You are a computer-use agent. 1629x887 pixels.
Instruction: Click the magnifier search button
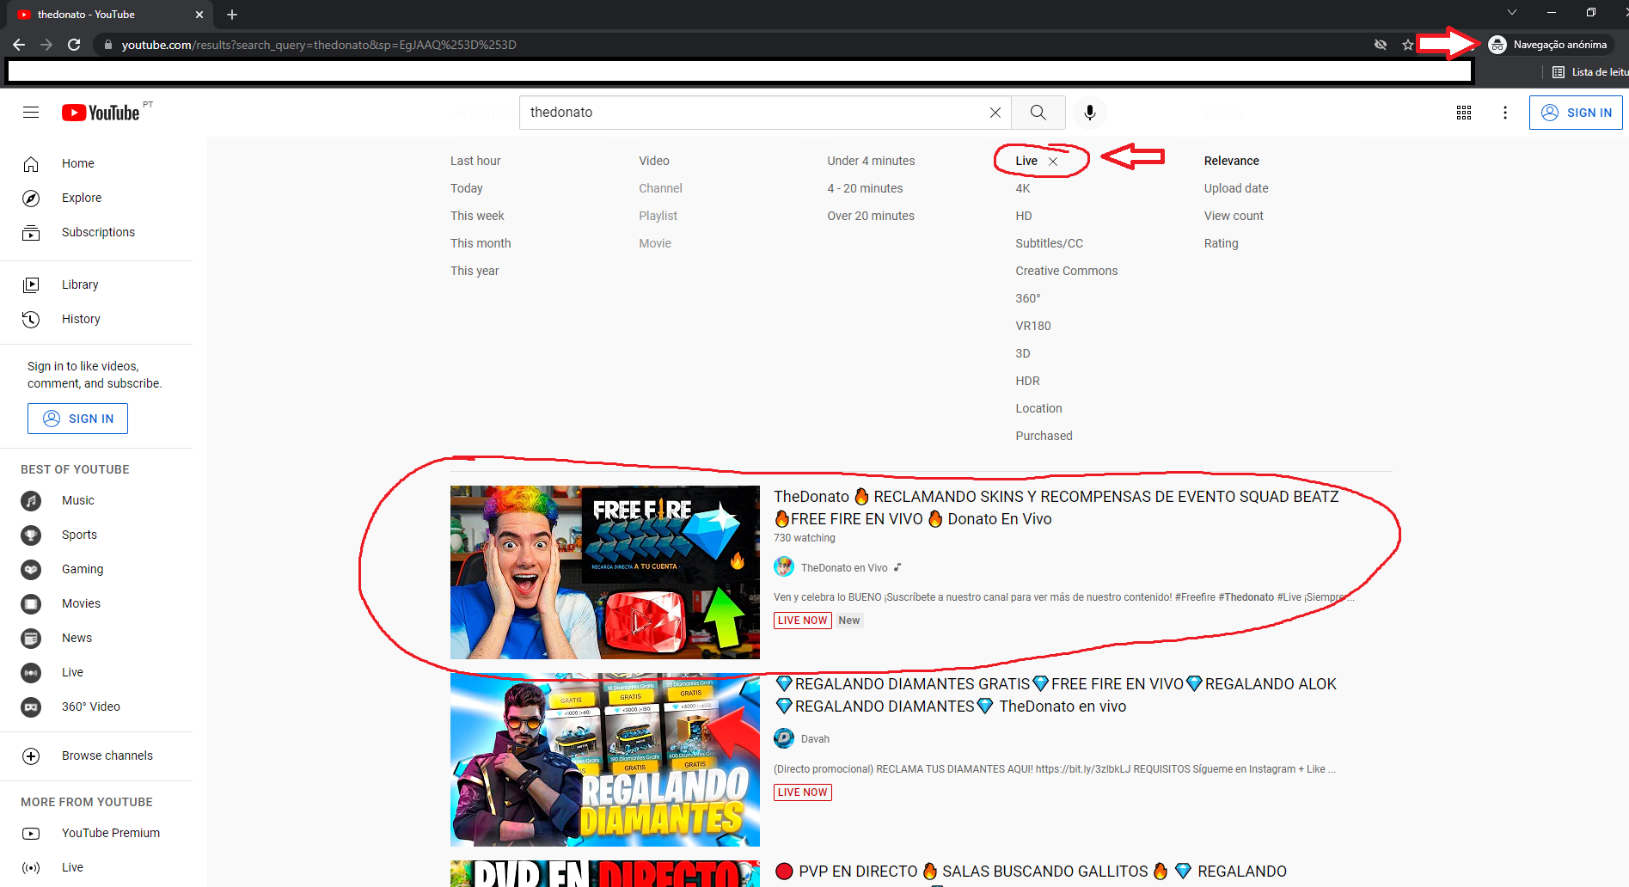coord(1038,113)
